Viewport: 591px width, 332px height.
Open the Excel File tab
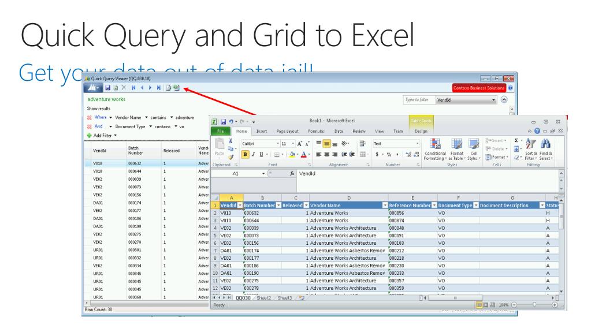point(221,131)
